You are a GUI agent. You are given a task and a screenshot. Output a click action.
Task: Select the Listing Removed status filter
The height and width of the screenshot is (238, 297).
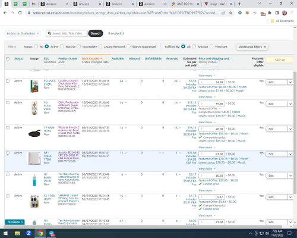coord(100,46)
